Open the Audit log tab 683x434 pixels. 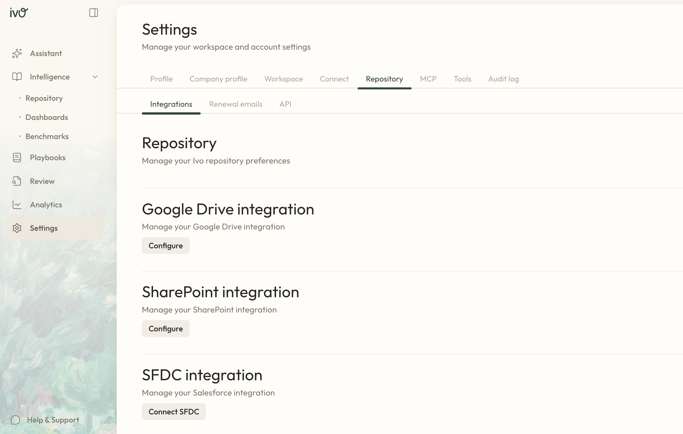pyautogui.click(x=503, y=79)
